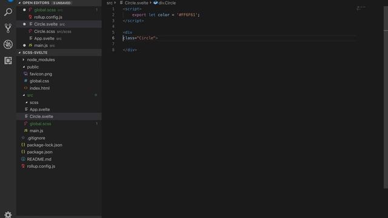
Task: Click the opening <script> tag
Action: point(132,9)
